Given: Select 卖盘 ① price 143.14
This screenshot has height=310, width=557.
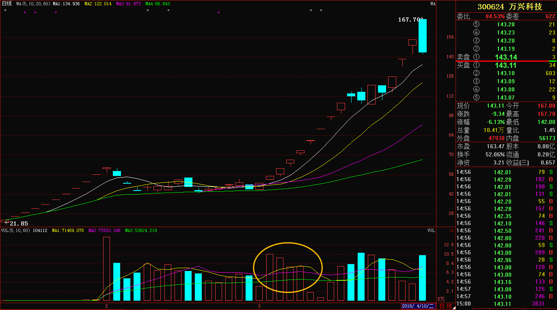Looking at the screenshot, I should click(x=506, y=57).
